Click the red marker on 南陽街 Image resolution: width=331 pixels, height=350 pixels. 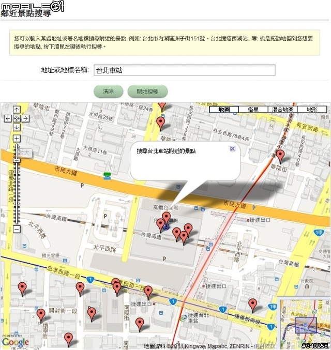click(140, 324)
